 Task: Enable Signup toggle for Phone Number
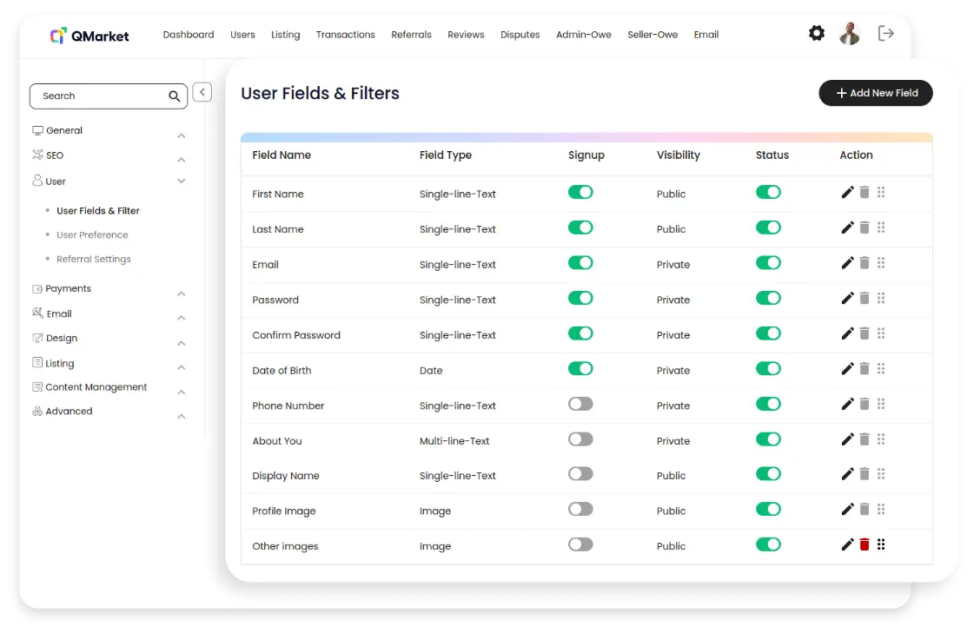[580, 404]
